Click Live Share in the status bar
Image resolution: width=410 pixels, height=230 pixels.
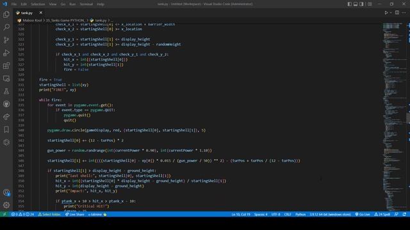(x=75, y=215)
